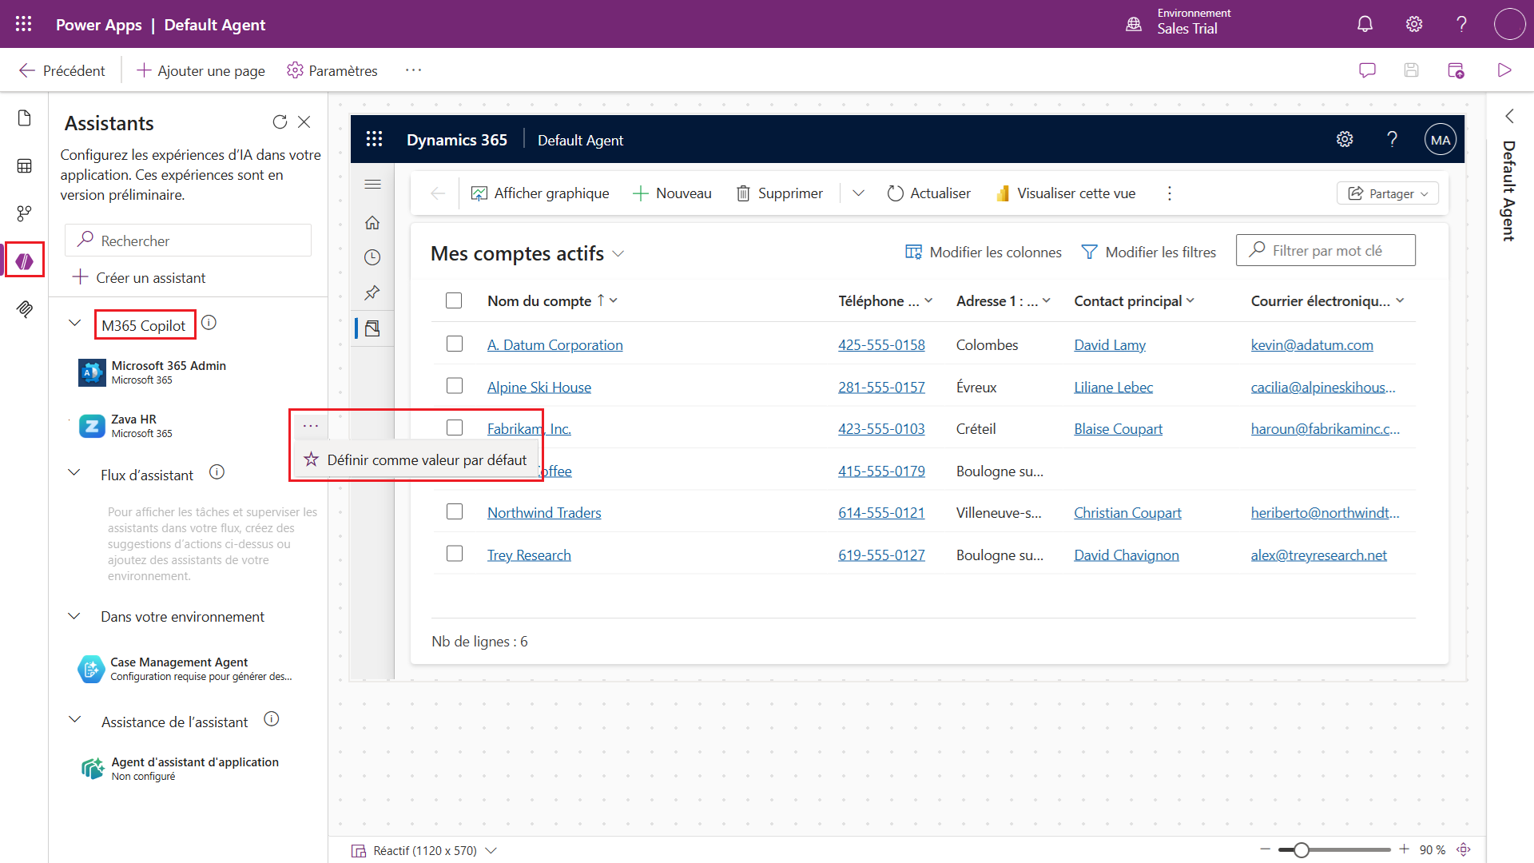
Task: Choose Définir comme valeur par défaut
Action: click(x=415, y=460)
